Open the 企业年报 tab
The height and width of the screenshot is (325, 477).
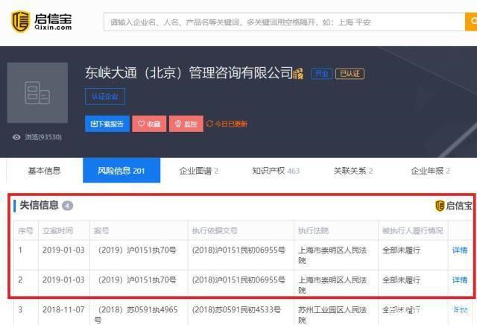pos(430,171)
